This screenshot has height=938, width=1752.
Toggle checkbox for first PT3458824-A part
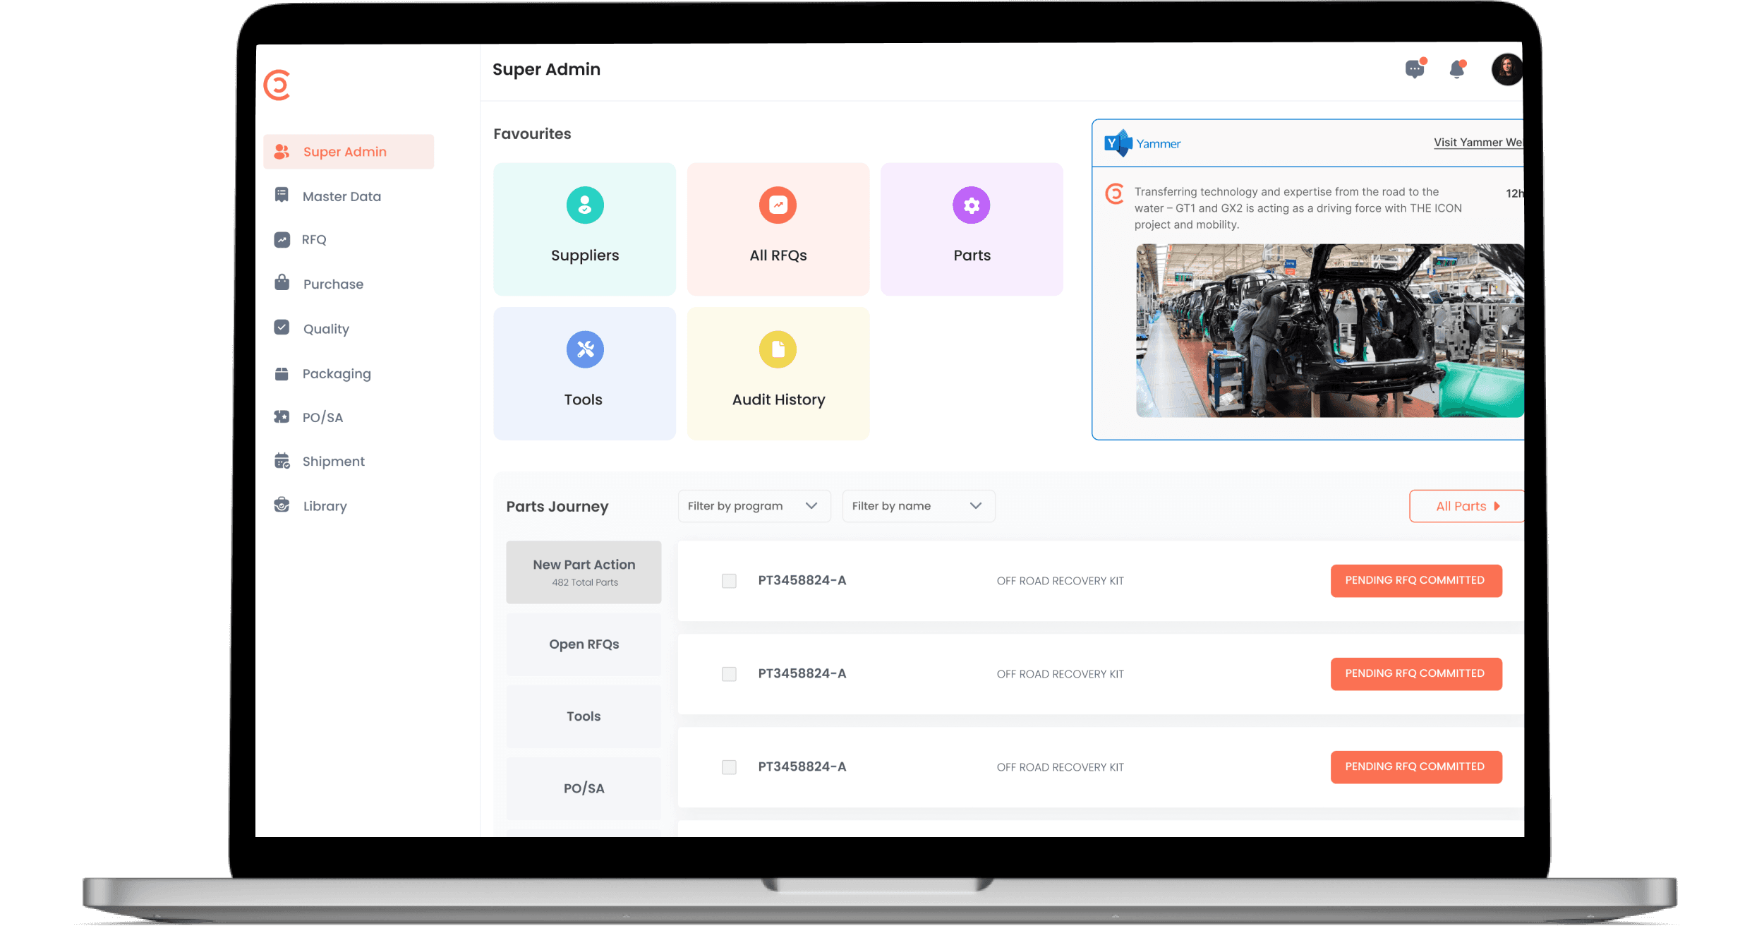click(727, 579)
